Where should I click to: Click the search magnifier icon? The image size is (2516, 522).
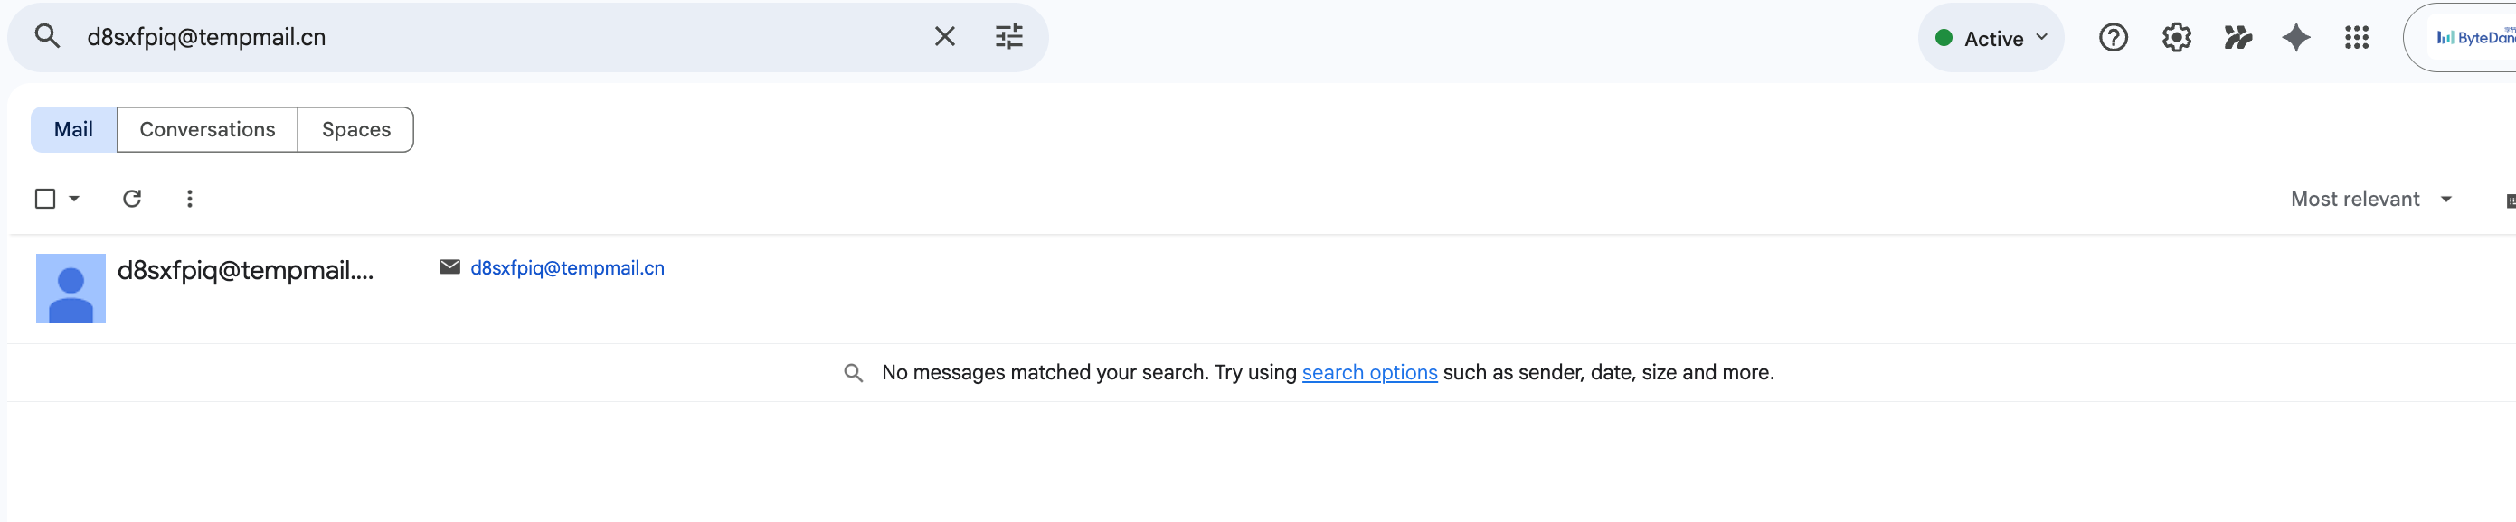pyautogui.click(x=47, y=37)
